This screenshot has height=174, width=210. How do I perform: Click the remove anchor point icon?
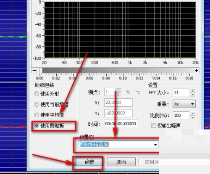point(138,92)
